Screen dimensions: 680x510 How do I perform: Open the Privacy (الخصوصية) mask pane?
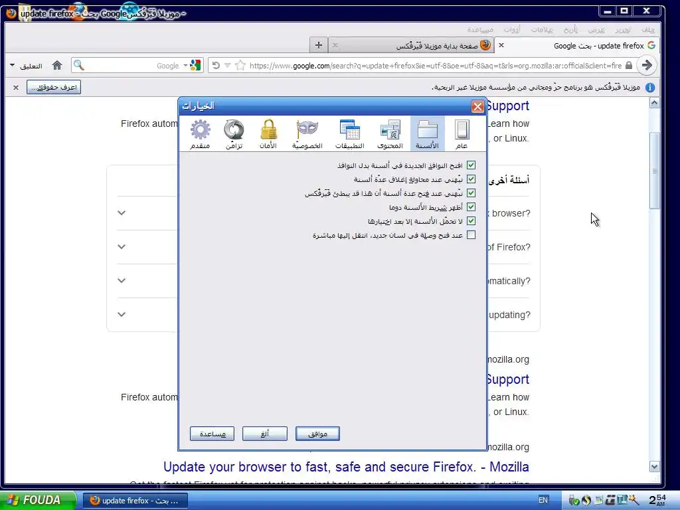tap(307, 134)
